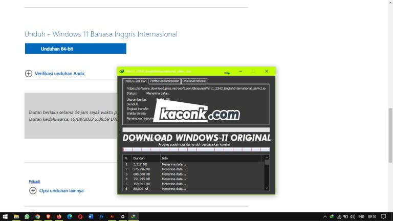
Task: Select the Internet Download Manager taskbar icon
Action: click(x=134, y=216)
